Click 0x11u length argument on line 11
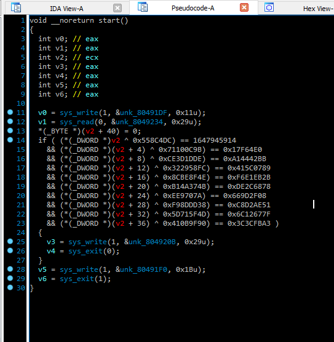Viewport: 334px width, 342px height. tap(186, 113)
